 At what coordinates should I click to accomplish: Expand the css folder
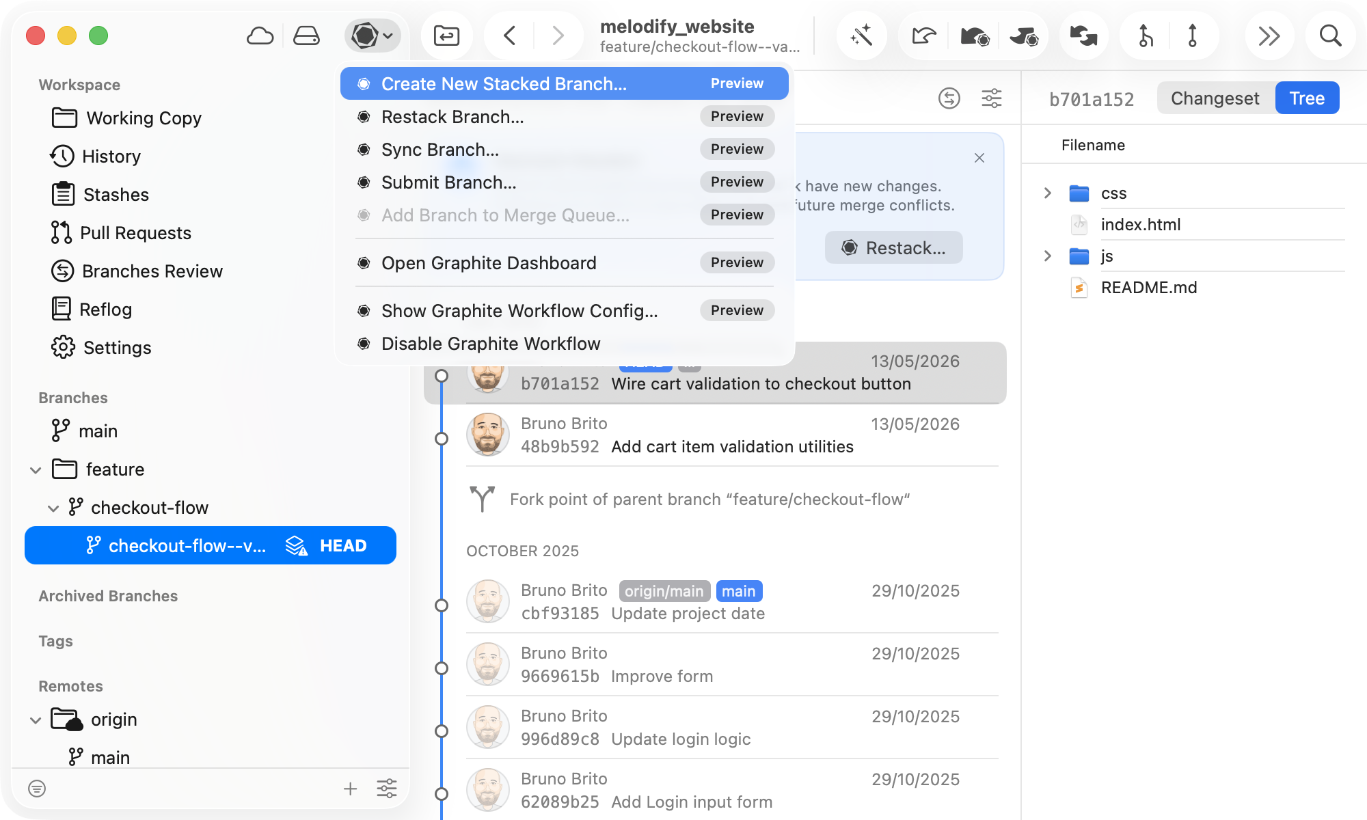[x=1047, y=193]
